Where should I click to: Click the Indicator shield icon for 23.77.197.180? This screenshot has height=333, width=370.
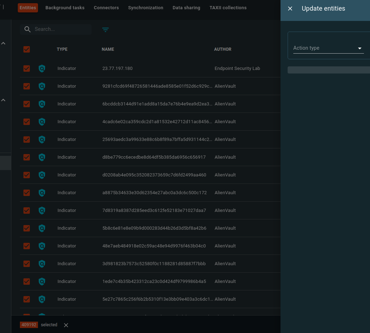pos(42,69)
